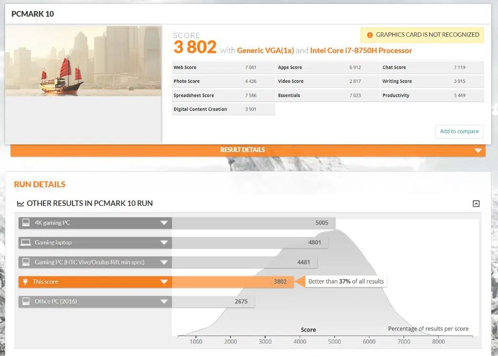
Task: Click the Add to compare button
Action: point(459,132)
